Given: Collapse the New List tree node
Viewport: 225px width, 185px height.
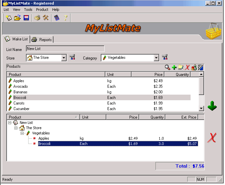Looking at the screenshot, I should click(x=10, y=123).
